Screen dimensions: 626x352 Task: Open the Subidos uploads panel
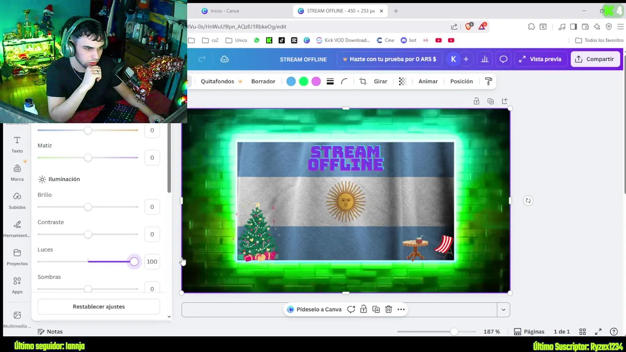point(17,200)
